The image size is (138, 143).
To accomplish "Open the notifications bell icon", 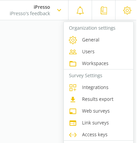I will pos(80,10).
